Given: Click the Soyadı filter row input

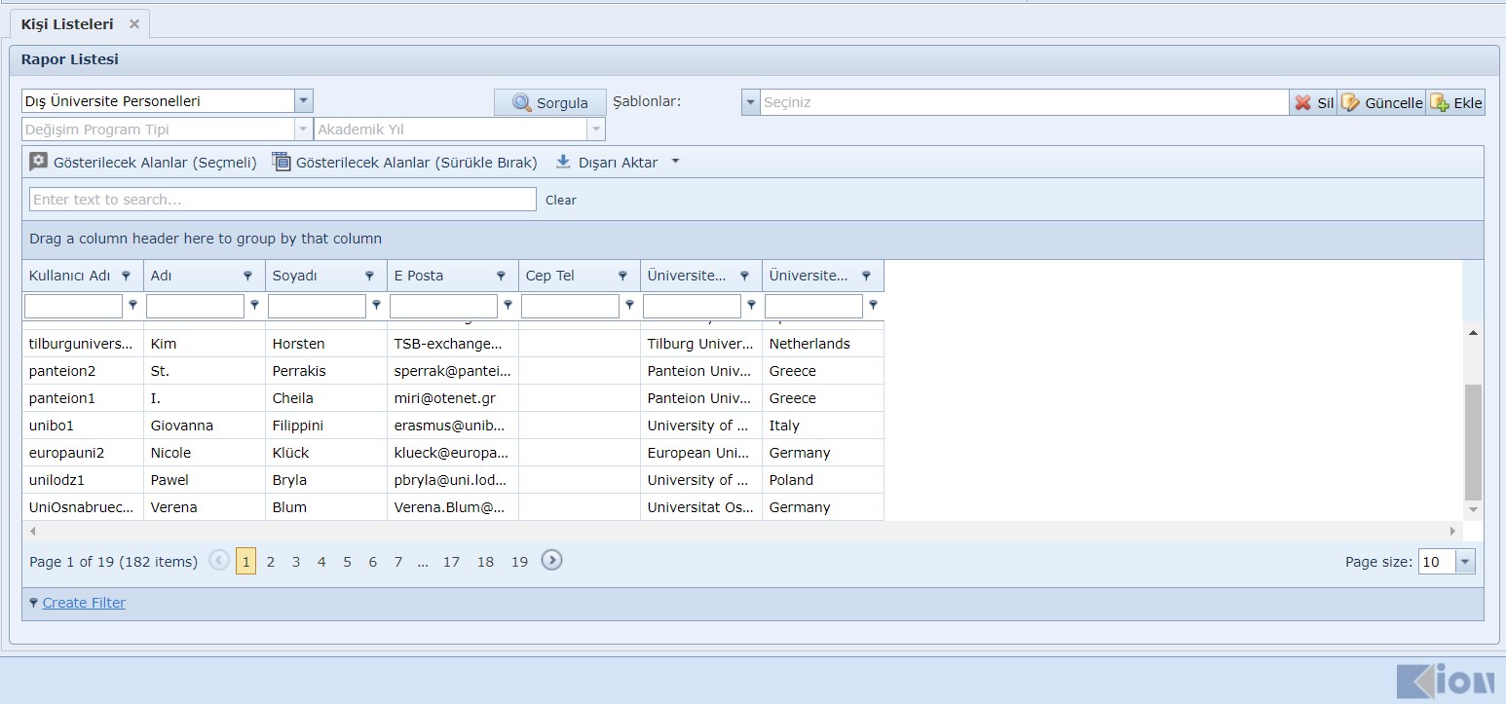Looking at the screenshot, I should click(x=318, y=306).
